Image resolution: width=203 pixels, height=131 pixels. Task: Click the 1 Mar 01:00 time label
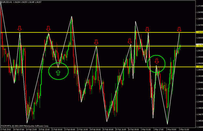pos(146,129)
